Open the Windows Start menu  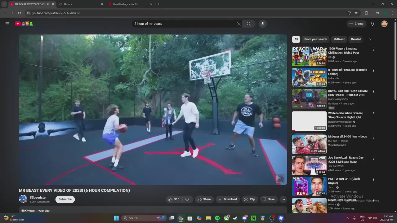(116, 218)
